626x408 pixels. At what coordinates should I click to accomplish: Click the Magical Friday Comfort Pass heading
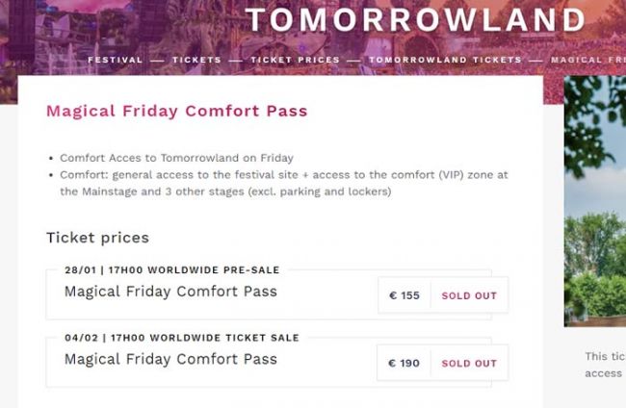tap(177, 111)
